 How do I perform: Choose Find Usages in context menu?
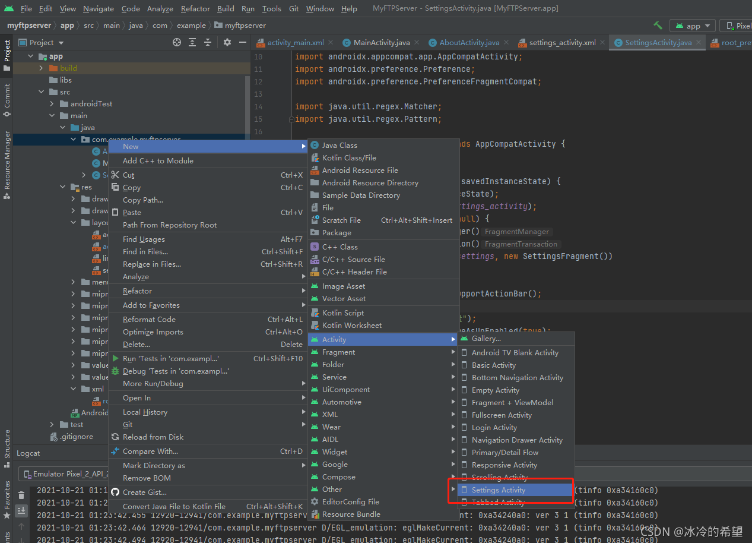(x=208, y=239)
